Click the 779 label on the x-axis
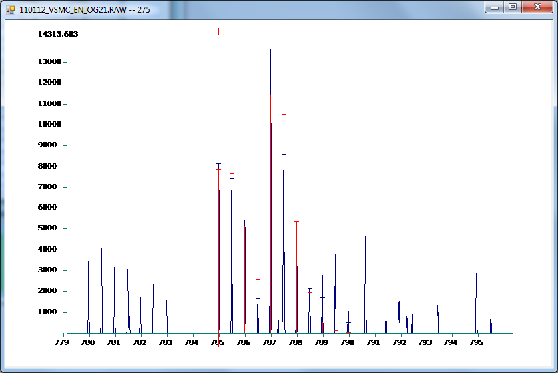Screen dimensions: 558x373 click(x=61, y=342)
